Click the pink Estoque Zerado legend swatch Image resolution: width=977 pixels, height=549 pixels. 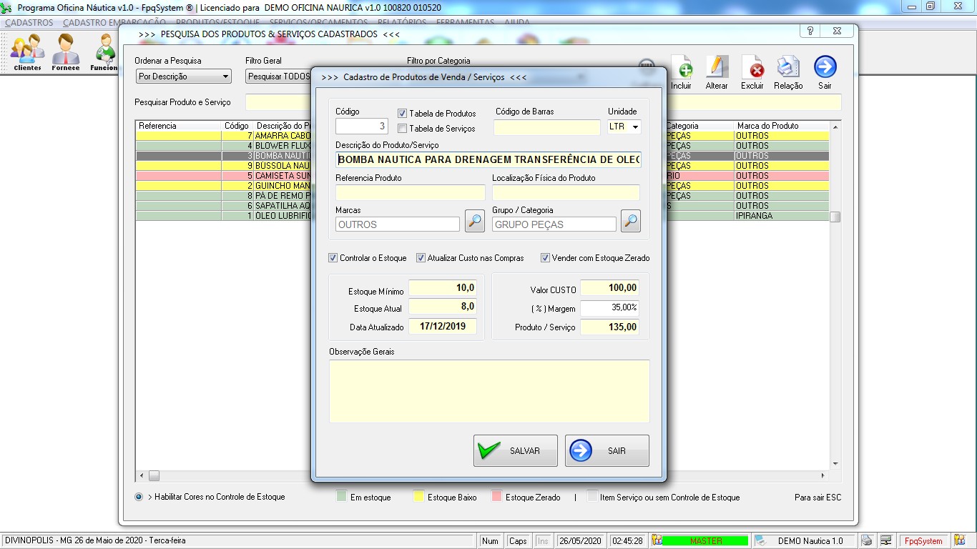496,496
